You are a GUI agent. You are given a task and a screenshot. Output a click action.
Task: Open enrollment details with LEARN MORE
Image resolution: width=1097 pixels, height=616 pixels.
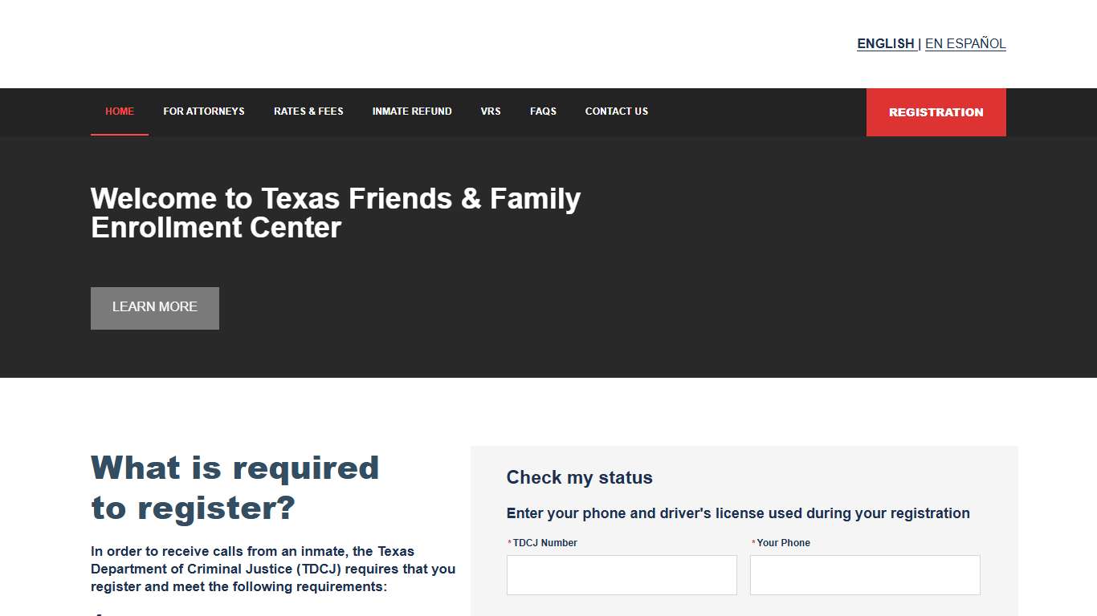point(154,308)
